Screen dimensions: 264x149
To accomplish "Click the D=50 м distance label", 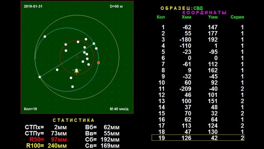I will pyautogui.click(x=116, y=6).
